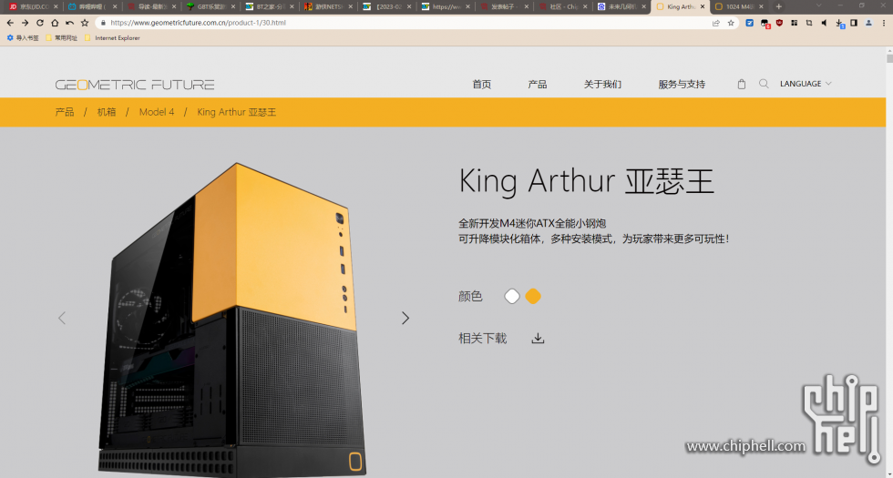Open the tab search chevron

tap(819, 5)
